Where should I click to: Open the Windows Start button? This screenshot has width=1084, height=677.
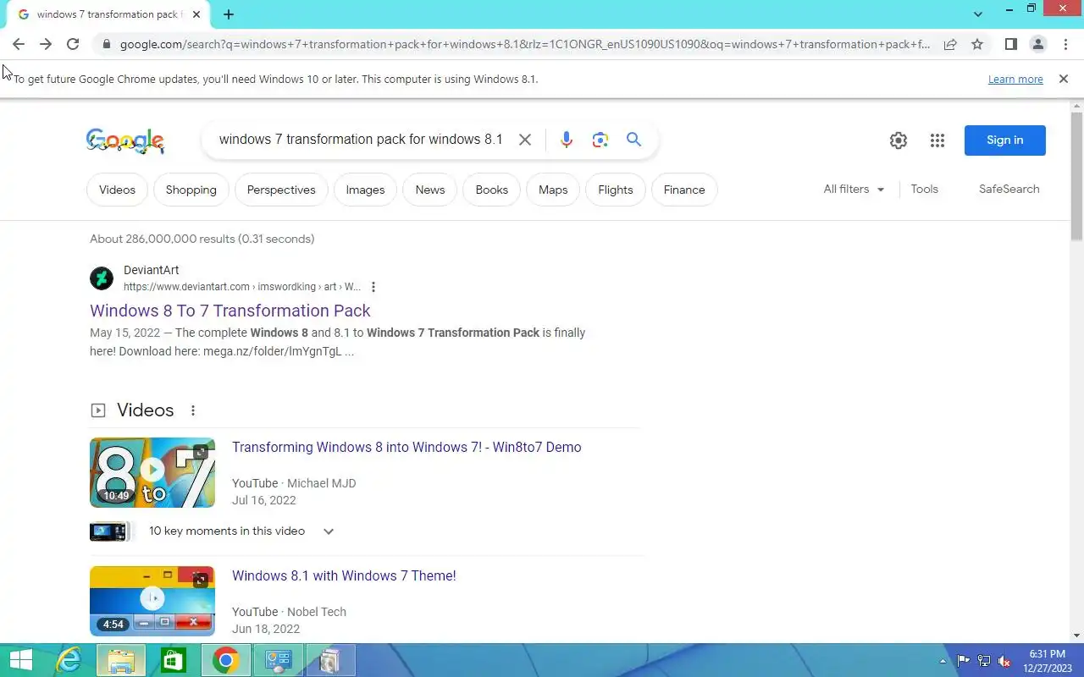click(x=20, y=660)
